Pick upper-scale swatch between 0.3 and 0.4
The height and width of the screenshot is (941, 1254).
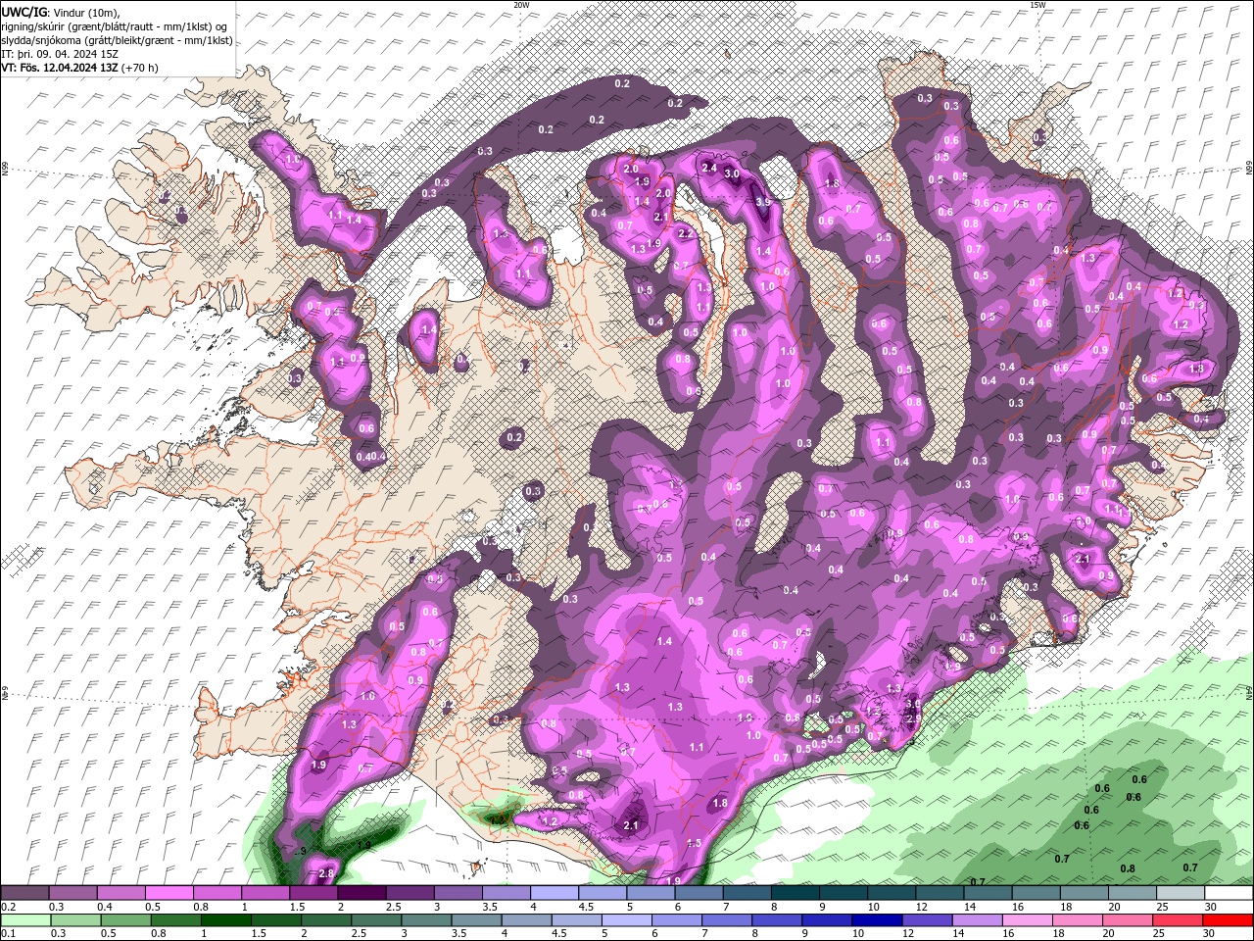(x=72, y=893)
